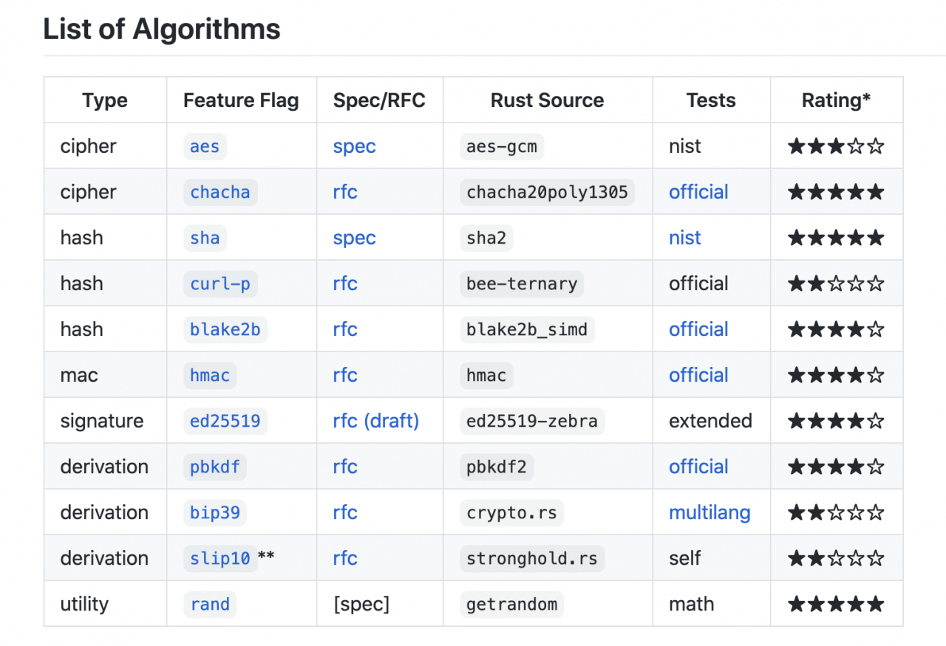946x646 pixels.
Task: Open the official tests link for pbkdf2
Action: (698, 467)
